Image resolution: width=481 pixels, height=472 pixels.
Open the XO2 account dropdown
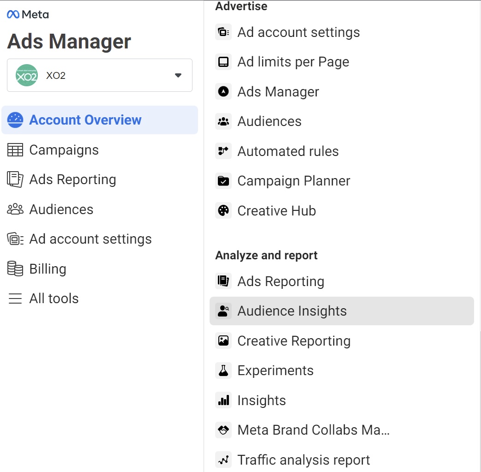(100, 75)
